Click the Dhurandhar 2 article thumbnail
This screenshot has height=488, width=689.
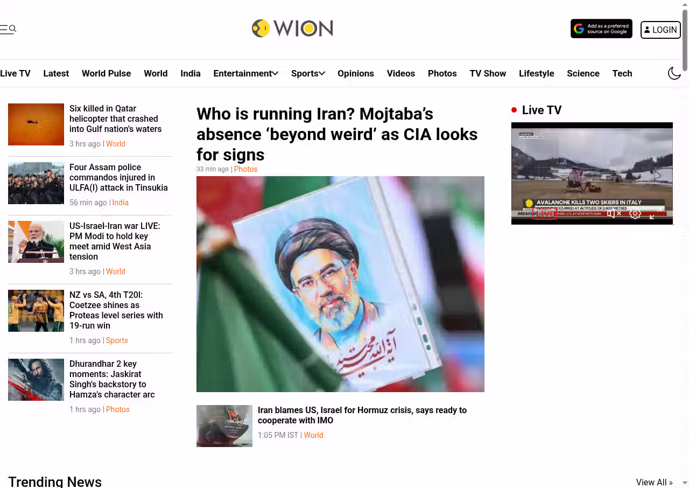(x=36, y=380)
